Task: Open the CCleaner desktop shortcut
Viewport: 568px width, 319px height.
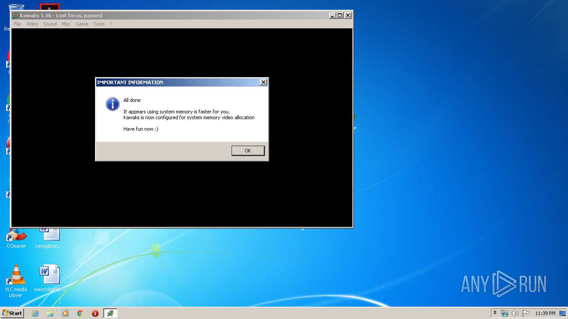Action: pyautogui.click(x=16, y=238)
